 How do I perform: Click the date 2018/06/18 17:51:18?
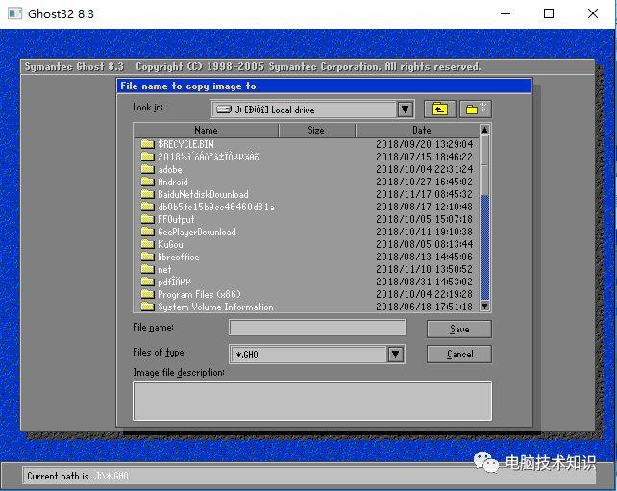pyautogui.click(x=424, y=307)
